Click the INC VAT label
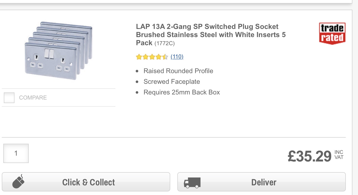This screenshot has width=358, height=195. tap(339, 155)
